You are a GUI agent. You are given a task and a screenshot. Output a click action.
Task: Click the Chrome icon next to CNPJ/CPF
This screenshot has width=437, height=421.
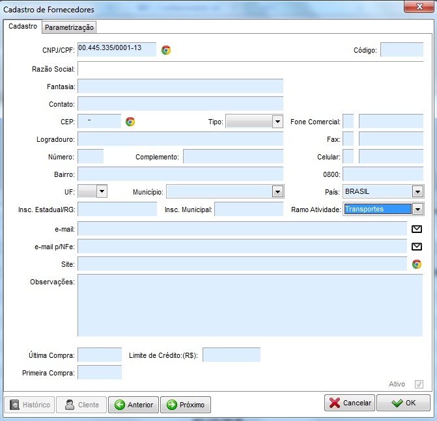(166, 50)
